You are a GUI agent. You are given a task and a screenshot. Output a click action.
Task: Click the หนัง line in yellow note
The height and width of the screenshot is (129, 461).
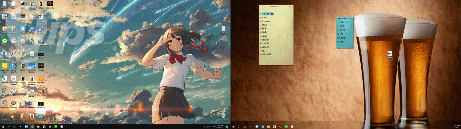pos(263,51)
